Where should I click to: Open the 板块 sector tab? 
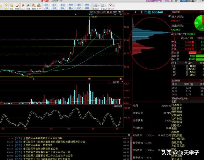click(x=55, y=8)
